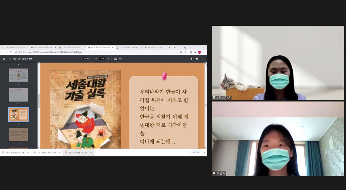Screen dimensions: 346x190
Task: Expand options for 4팀 너구리 세탁소.pdf download
Action: 60,153
